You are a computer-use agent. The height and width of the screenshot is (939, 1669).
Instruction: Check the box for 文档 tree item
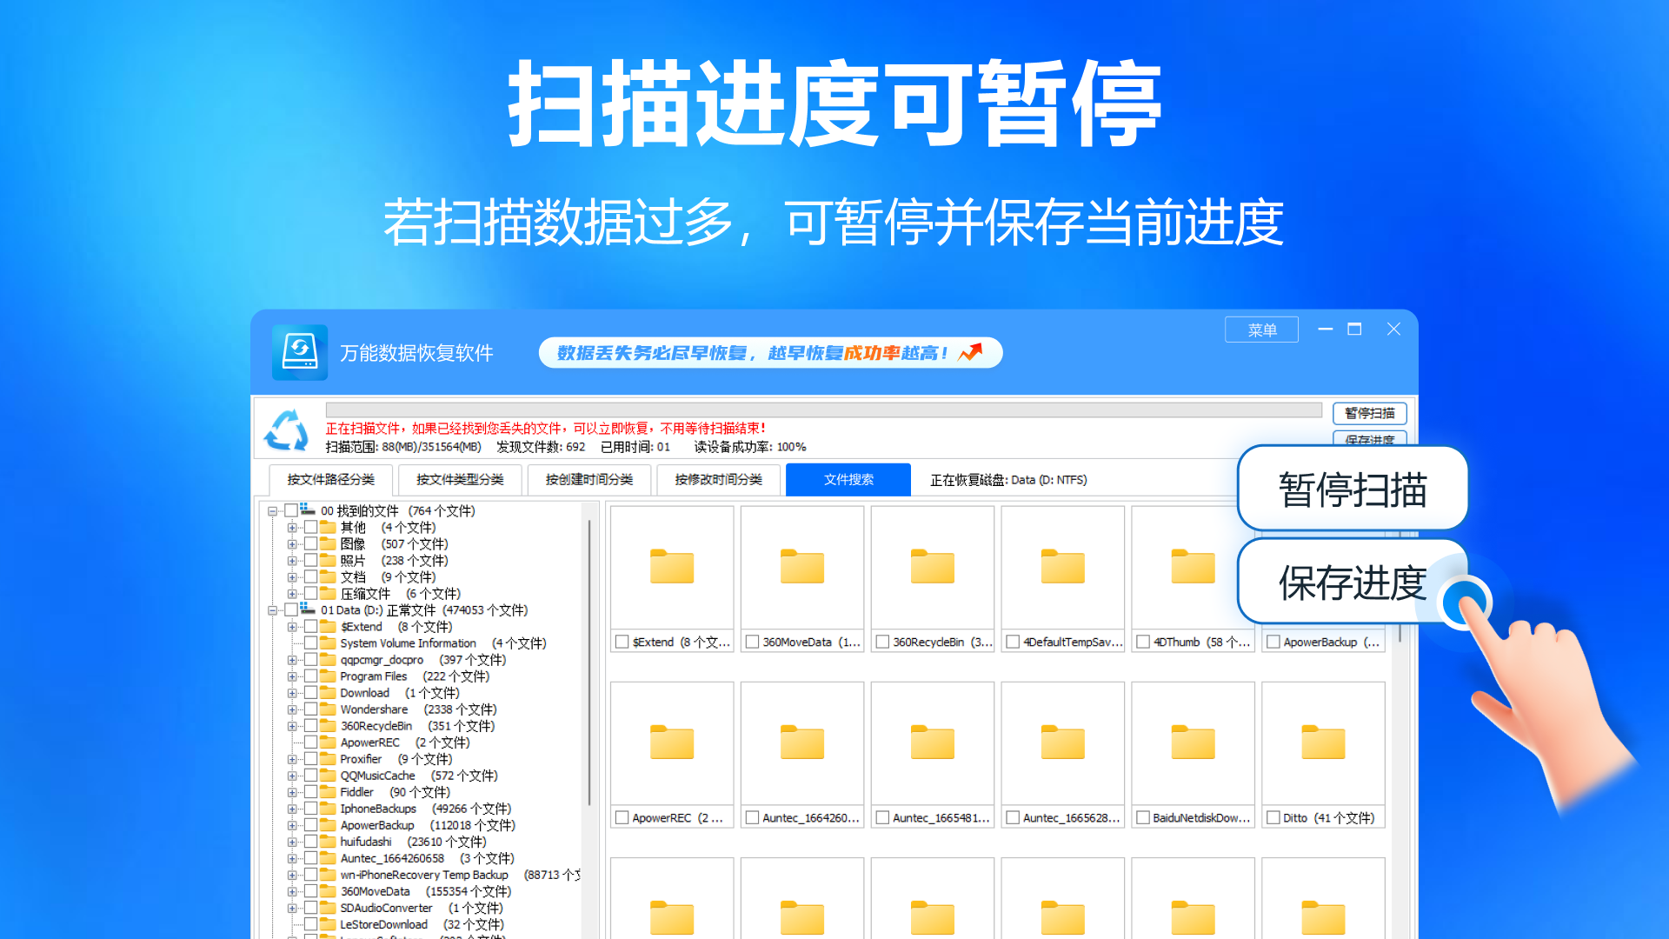[310, 576]
